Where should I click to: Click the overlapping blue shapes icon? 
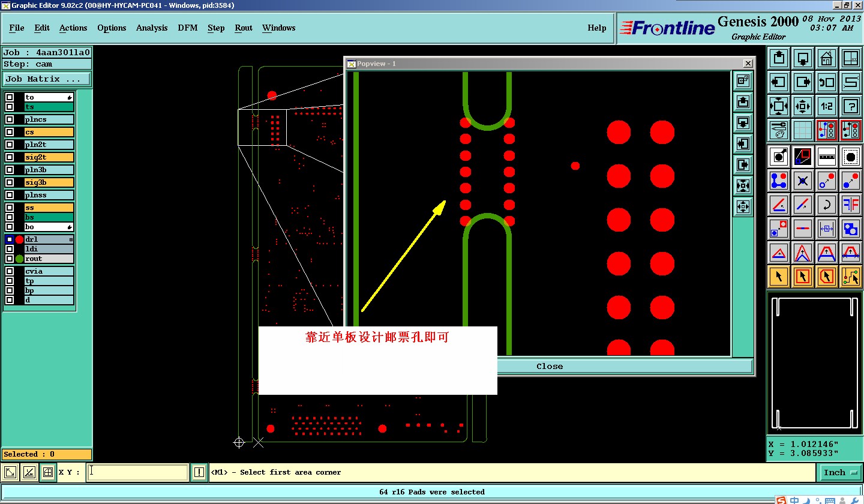850,229
